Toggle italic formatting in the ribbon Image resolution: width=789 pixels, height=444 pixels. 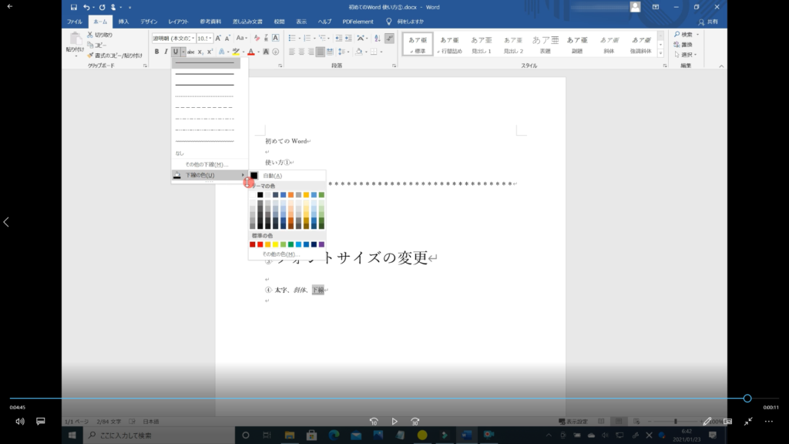pos(166,52)
